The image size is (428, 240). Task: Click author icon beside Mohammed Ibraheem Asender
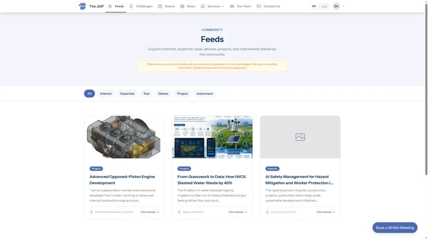coord(91,212)
